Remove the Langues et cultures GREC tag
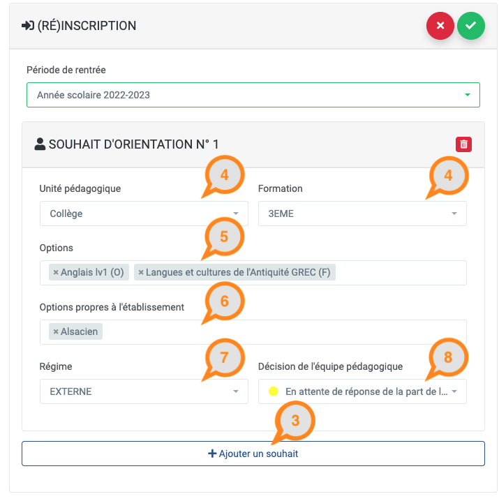This screenshot has width=499, height=501. (x=141, y=272)
